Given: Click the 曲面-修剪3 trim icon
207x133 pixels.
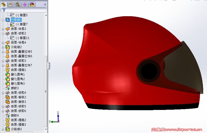Looking at the screenshot, I should (x=8, y=61).
